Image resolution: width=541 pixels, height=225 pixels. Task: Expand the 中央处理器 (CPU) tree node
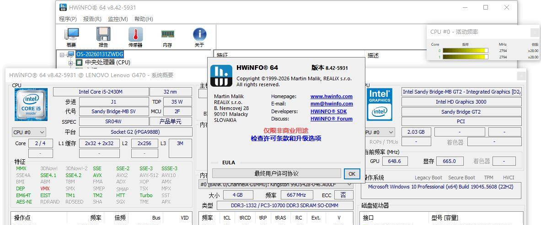[x=71, y=63]
